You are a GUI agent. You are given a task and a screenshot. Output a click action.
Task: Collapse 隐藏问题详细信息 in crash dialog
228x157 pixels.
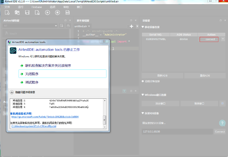12,92
